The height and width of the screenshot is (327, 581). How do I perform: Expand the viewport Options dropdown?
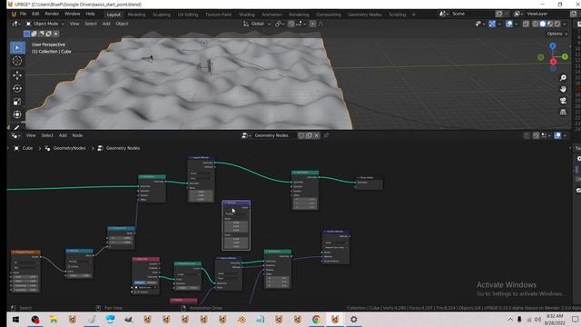click(x=556, y=34)
